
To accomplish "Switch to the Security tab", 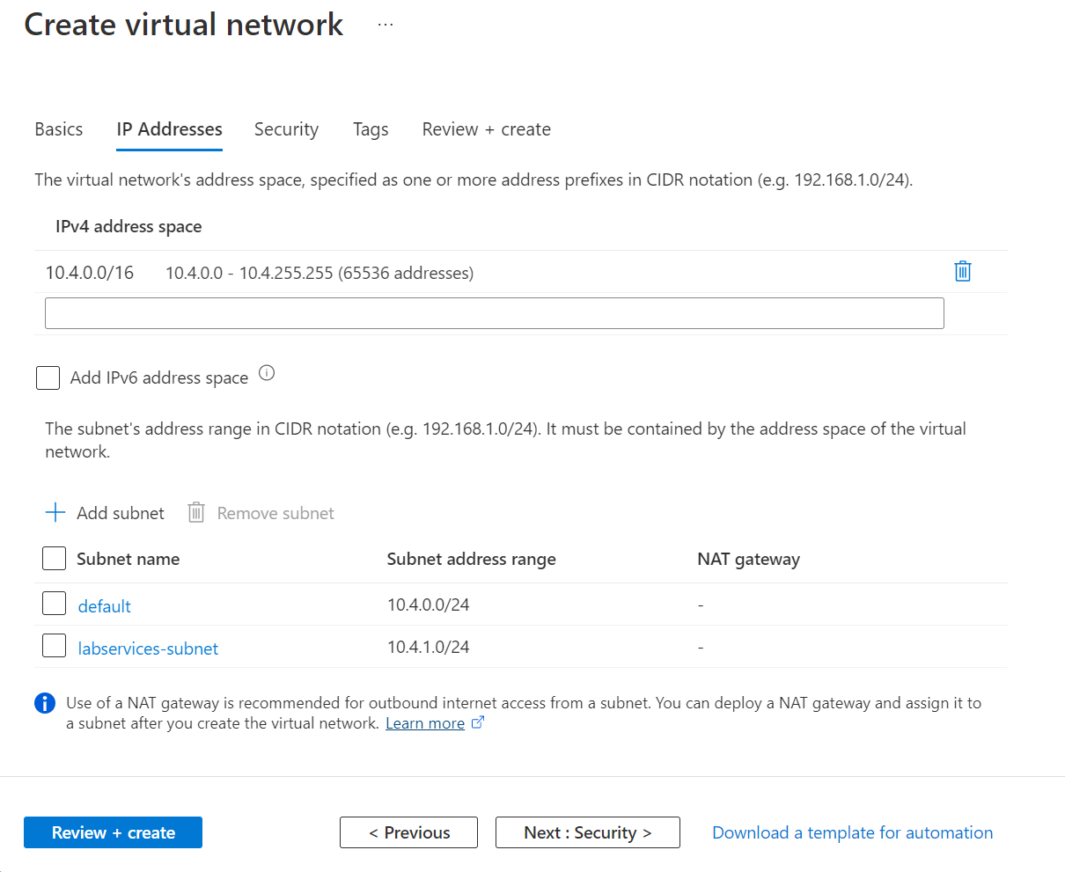I will coord(286,129).
